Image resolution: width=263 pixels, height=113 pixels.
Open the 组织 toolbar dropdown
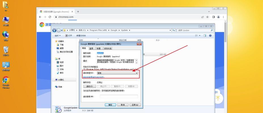[x=58, y=36]
